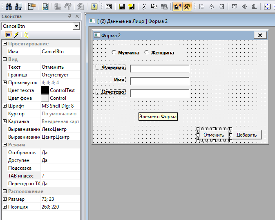
Task: Click the Курсор value По умолчанию
Action: click(60, 114)
